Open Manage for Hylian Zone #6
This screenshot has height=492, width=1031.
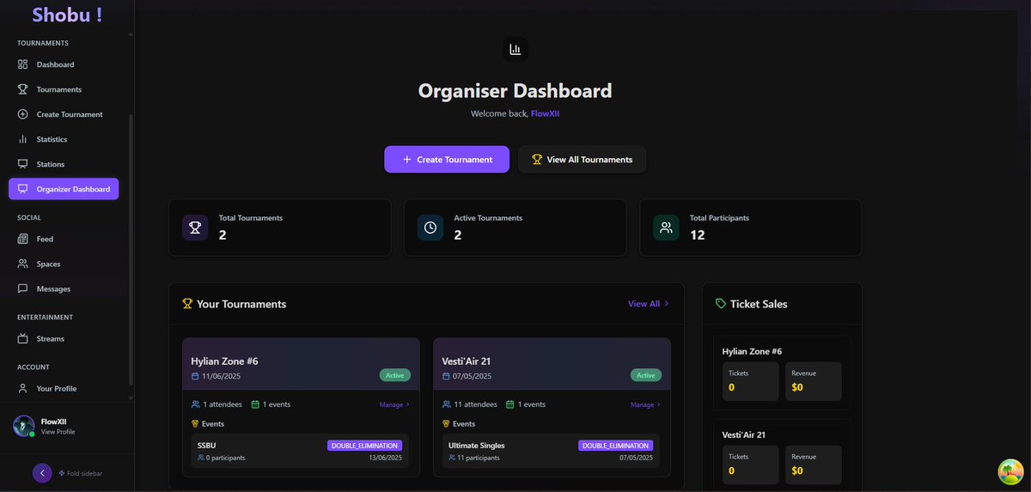click(394, 404)
